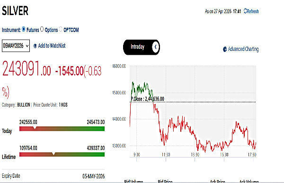Click the price change -1545.00 value
This screenshot has width=284, height=183.
69,71
